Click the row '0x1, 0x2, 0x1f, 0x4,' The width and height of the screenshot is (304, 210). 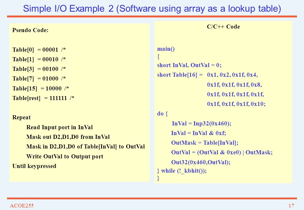pos(232,75)
